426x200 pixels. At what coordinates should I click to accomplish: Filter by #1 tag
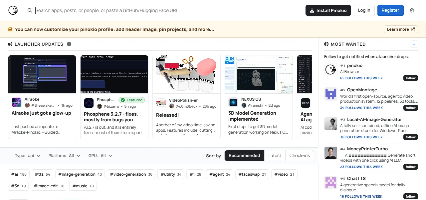pyautogui.click(x=195, y=174)
